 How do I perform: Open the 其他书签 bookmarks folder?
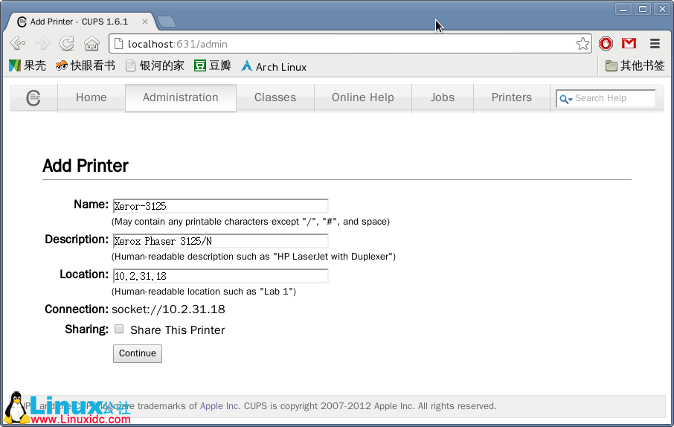[635, 66]
